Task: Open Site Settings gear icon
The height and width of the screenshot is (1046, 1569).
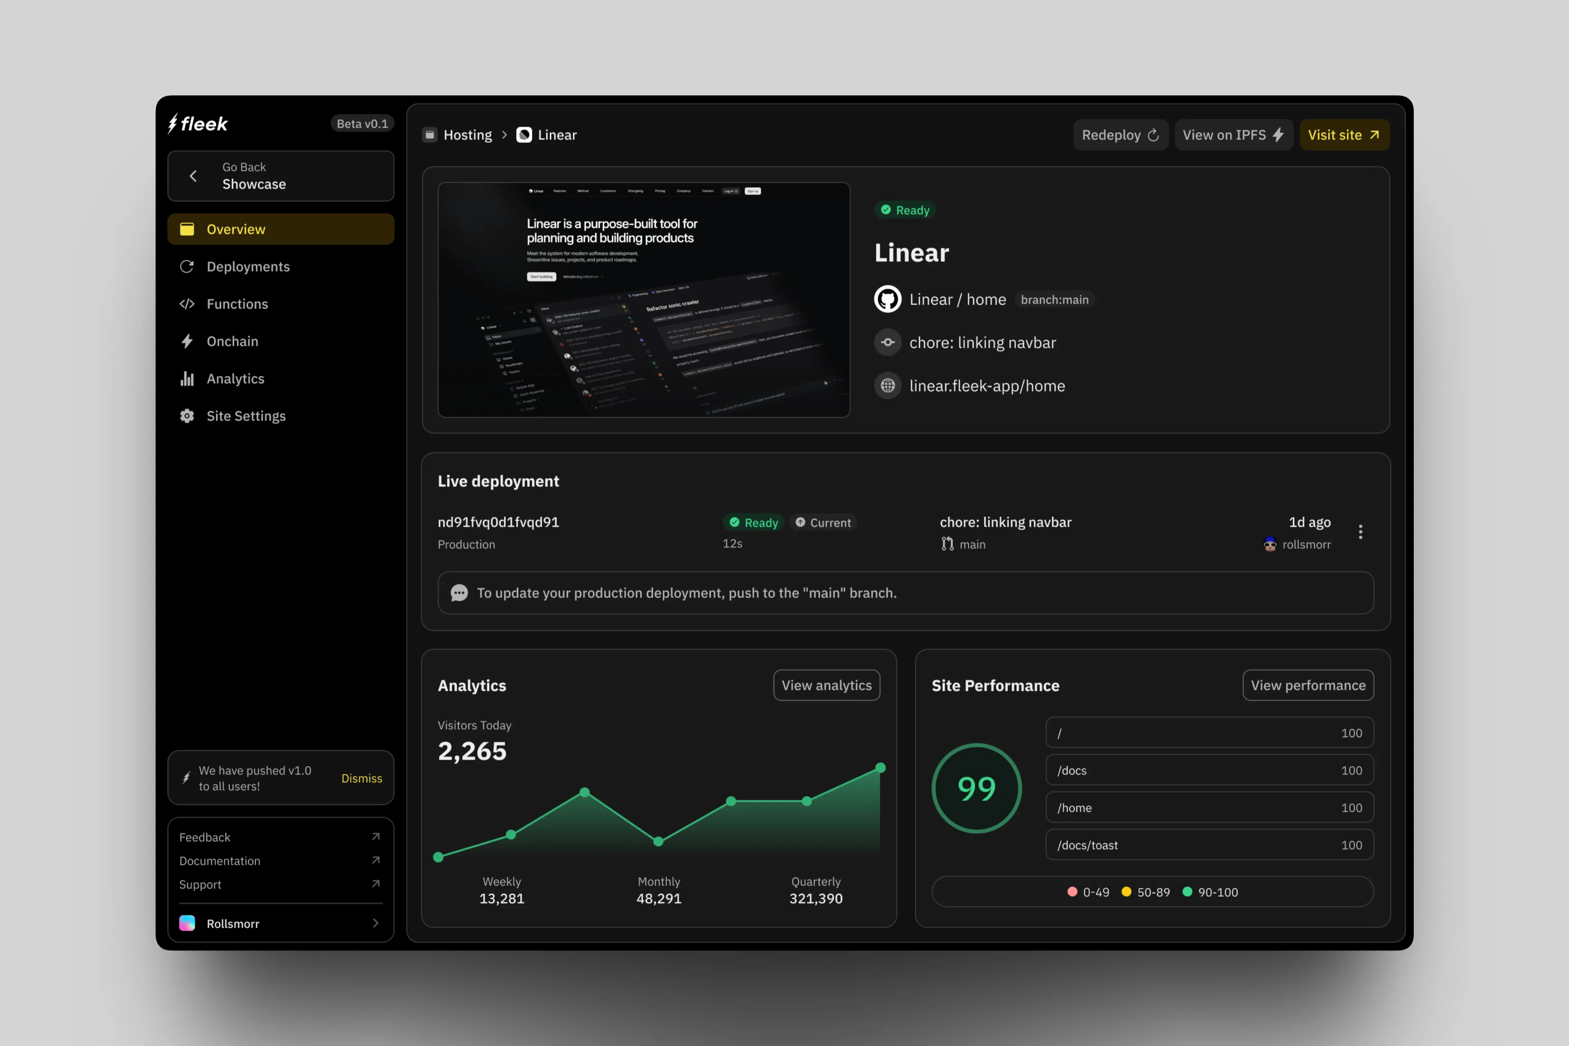Action: point(188,416)
